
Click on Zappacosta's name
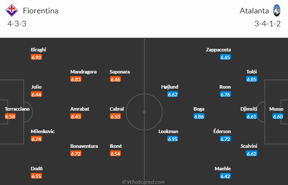[x=218, y=50]
